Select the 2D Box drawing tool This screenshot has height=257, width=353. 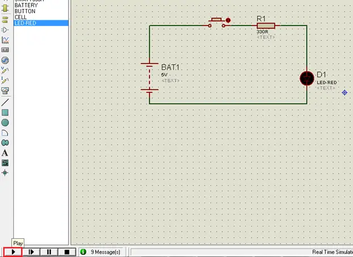5,113
